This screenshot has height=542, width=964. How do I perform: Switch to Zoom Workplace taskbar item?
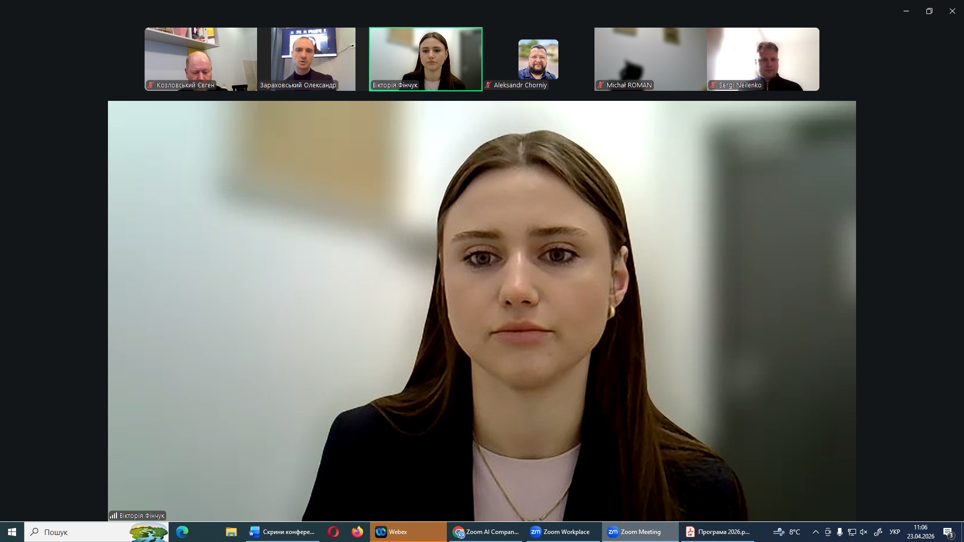point(563,532)
